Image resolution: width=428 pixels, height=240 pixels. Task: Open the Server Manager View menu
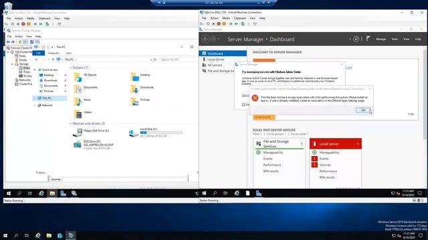pyautogui.click(x=406, y=39)
